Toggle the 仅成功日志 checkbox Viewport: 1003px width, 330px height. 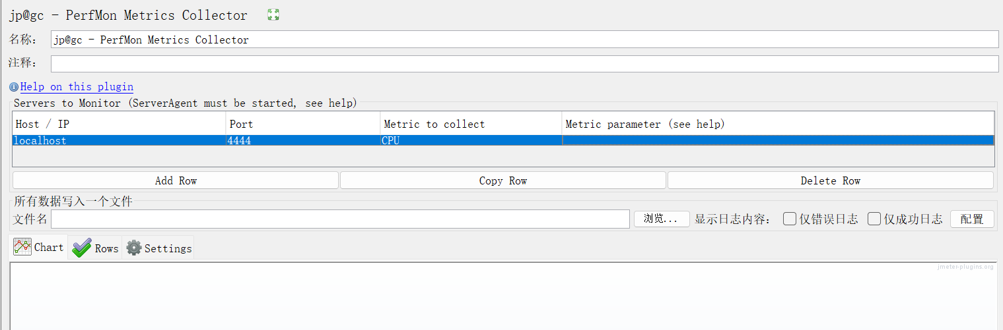pyautogui.click(x=874, y=219)
